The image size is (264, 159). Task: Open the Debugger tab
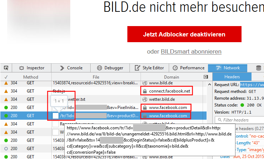(110, 68)
